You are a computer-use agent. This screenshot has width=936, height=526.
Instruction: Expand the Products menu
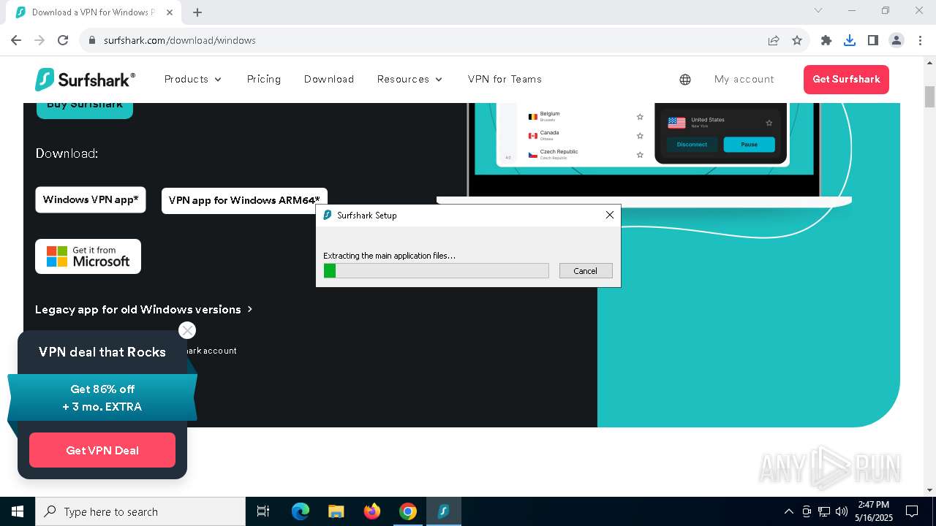(x=193, y=79)
